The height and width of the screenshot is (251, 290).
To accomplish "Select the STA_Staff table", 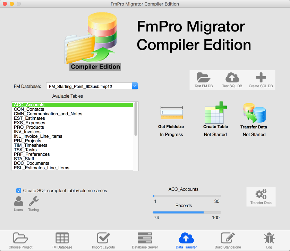I will pyautogui.click(x=24, y=159).
